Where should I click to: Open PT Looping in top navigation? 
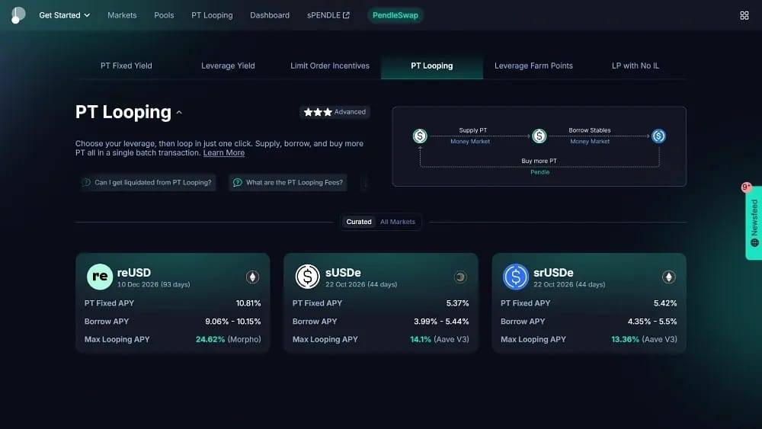click(x=212, y=15)
